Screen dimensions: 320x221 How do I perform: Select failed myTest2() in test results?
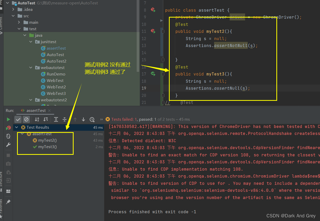[47, 140]
